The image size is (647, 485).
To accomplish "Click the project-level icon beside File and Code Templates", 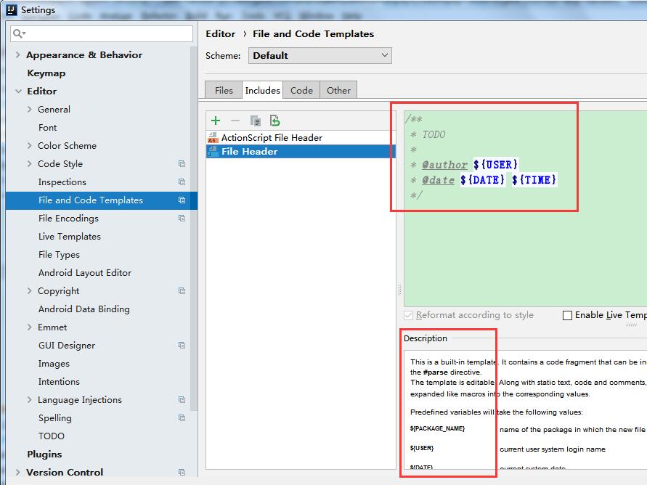I will pos(182,200).
